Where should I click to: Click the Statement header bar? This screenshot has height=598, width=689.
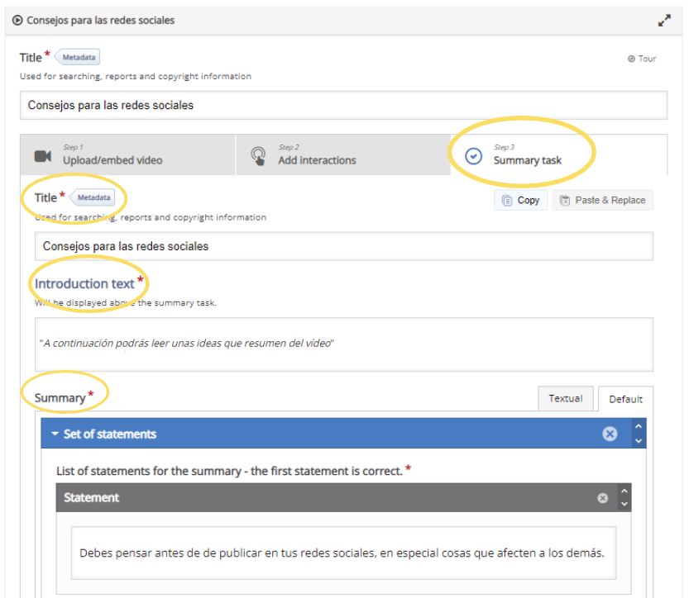pyautogui.click(x=343, y=497)
